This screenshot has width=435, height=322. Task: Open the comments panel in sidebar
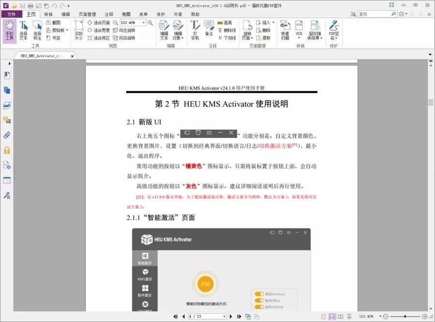(x=7, y=120)
